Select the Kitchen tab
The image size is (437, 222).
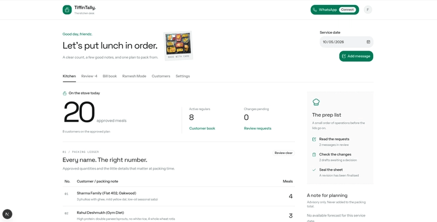point(69,76)
